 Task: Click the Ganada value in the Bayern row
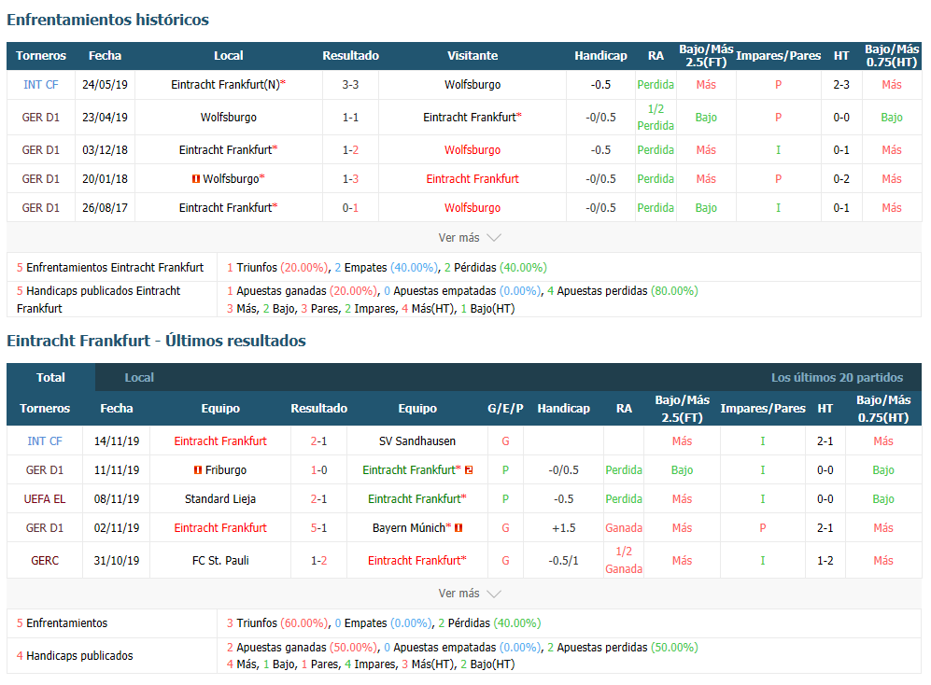tap(624, 527)
